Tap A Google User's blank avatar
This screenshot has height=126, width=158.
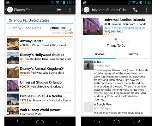point(88,107)
